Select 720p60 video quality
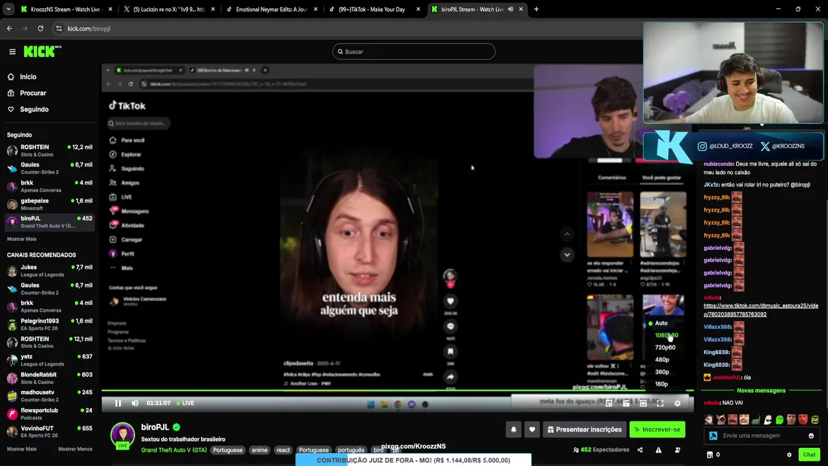 point(665,348)
